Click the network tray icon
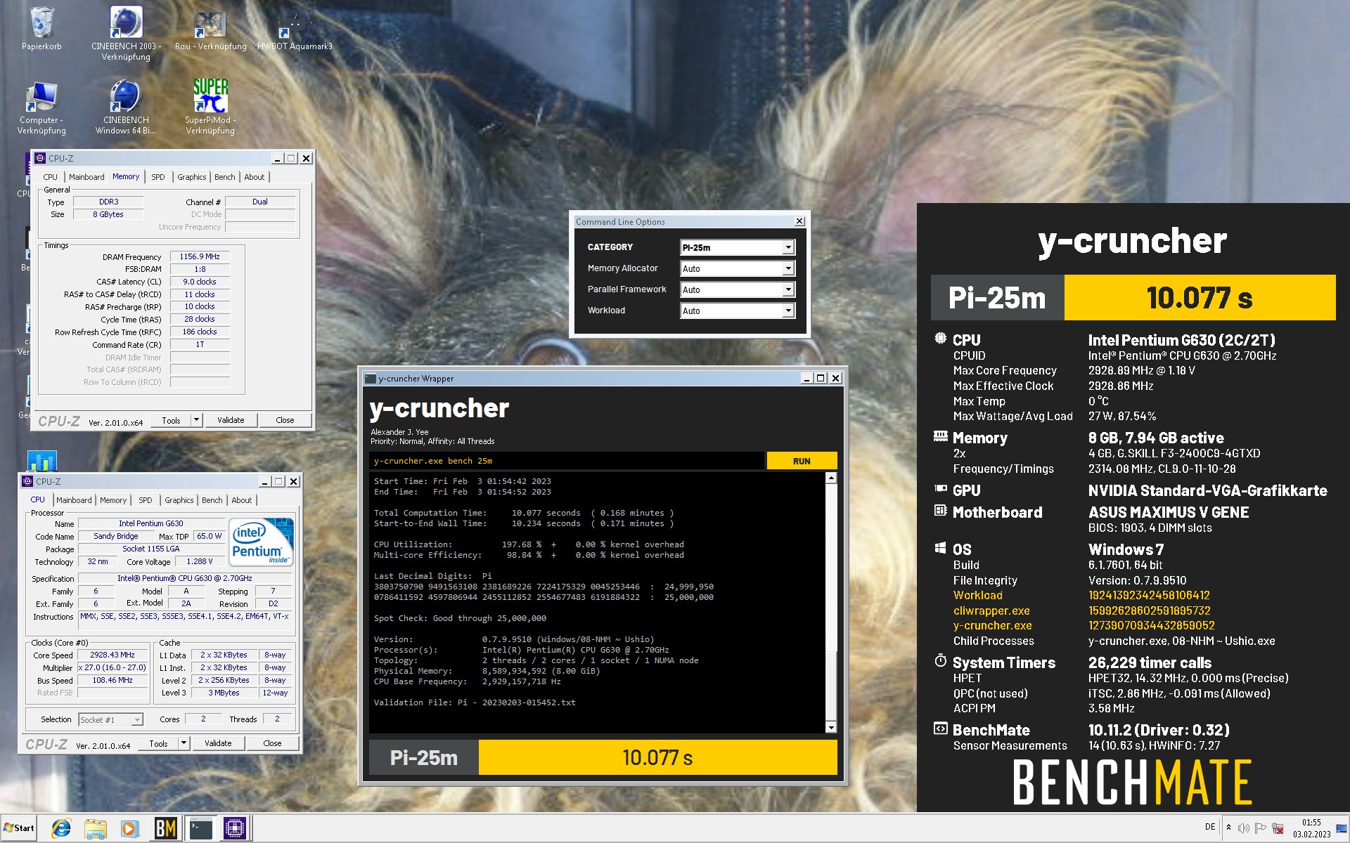The width and height of the screenshot is (1350, 843). tap(1278, 828)
